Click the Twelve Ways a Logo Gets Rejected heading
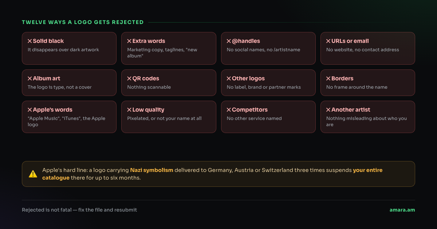This screenshot has width=437, height=229. (x=83, y=22)
